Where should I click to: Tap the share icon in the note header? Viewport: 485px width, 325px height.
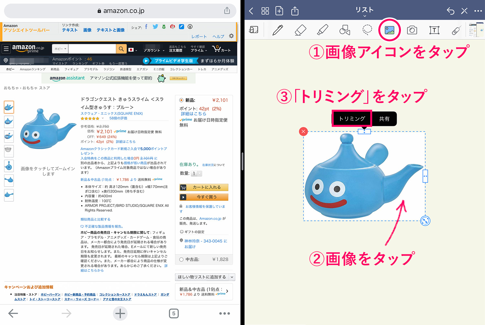point(295,11)
